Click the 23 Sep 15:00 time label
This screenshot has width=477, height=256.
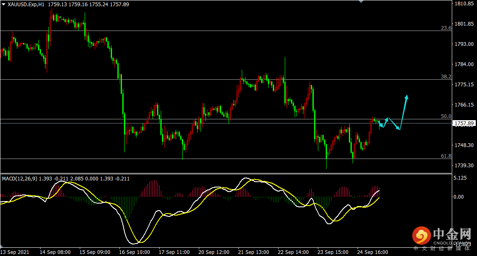coord(333,252)
